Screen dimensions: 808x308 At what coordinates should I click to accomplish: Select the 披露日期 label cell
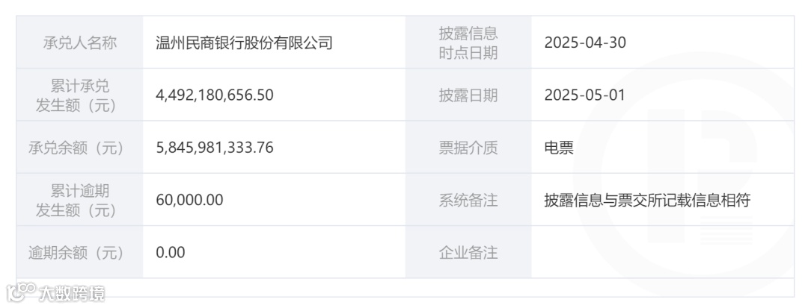pos(468,95)
